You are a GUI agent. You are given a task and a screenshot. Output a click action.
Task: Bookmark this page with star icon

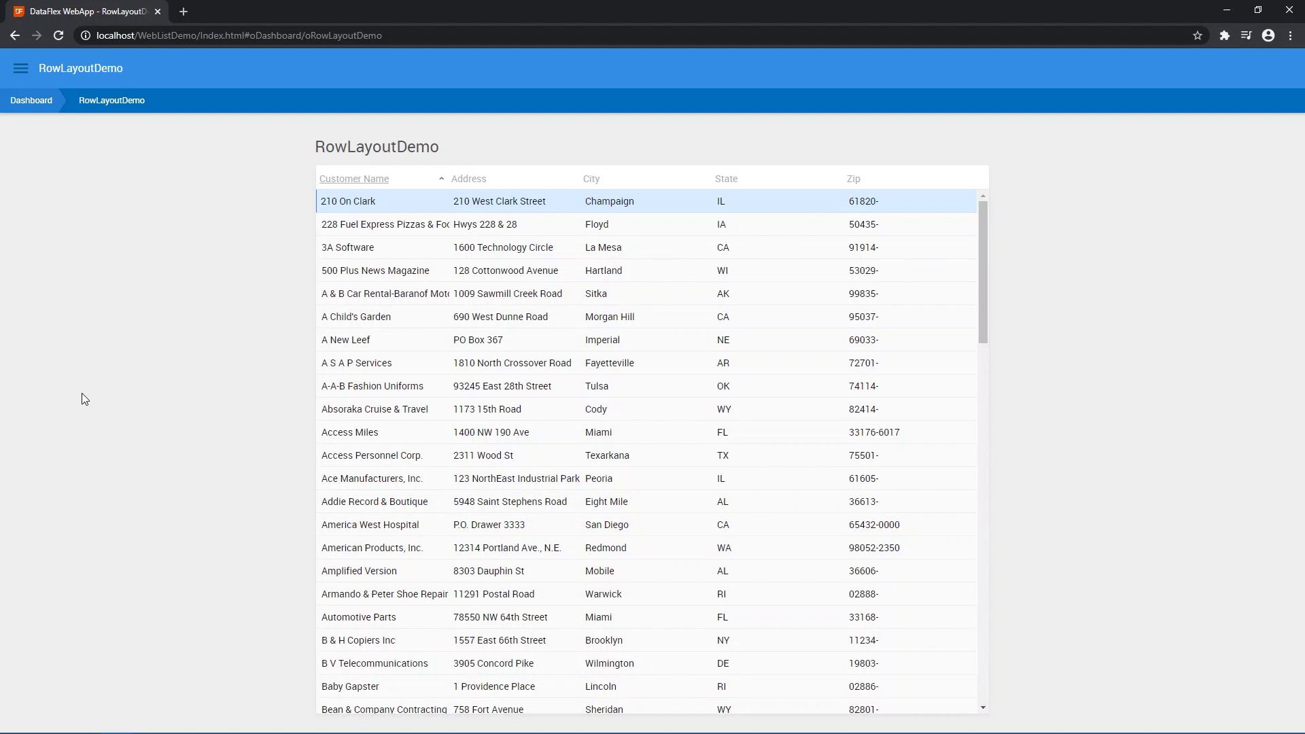click(x=1198, y=35)
